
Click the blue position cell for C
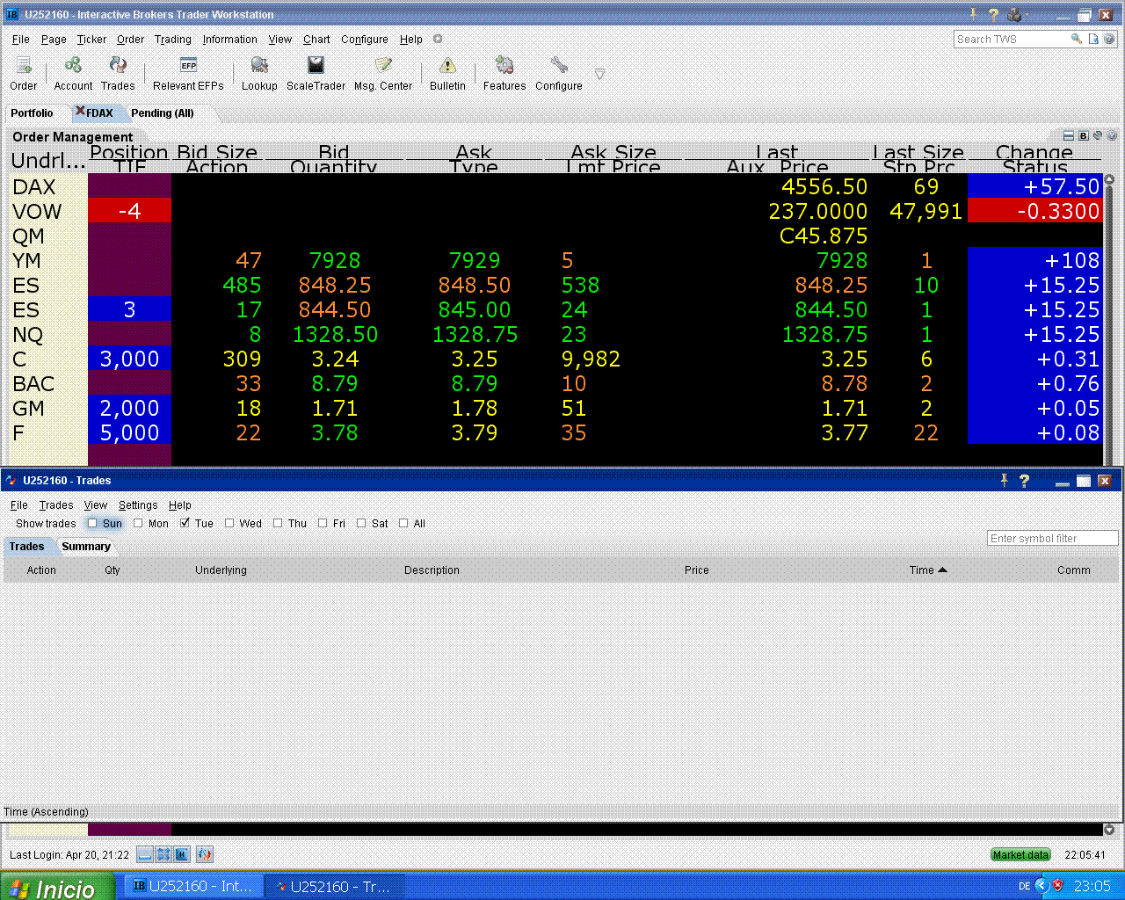129,359
